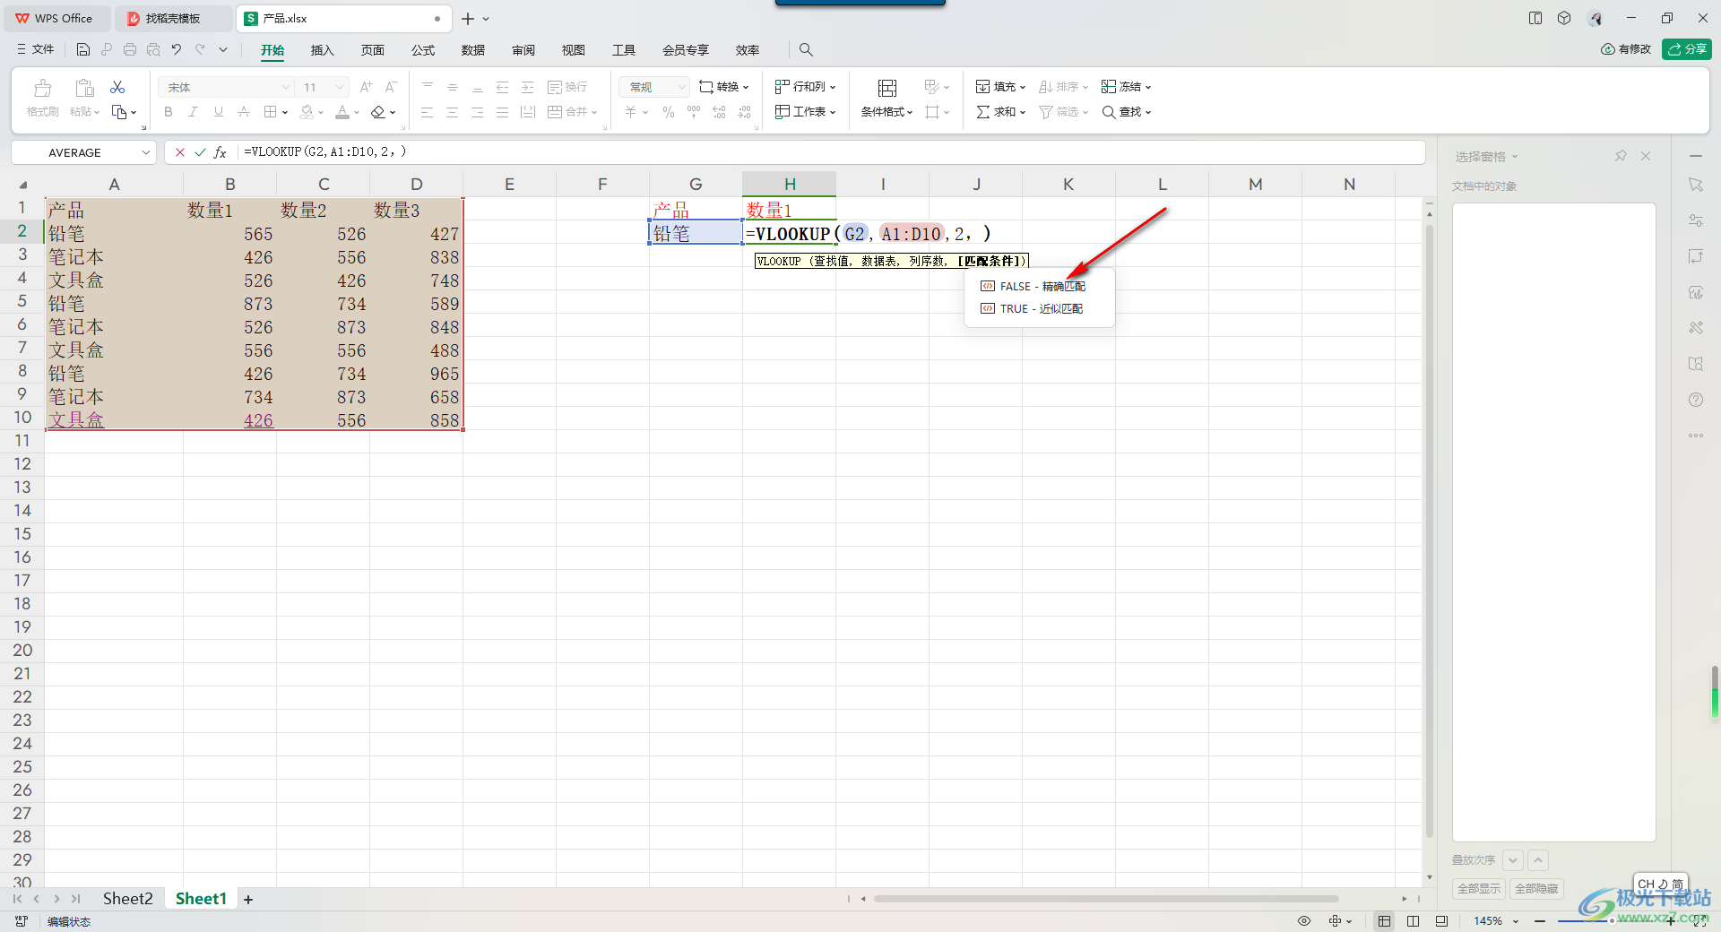Screen dimensions: 1721x932
Task: Toggle Underline formatting
Action: [x=218, y=112]
